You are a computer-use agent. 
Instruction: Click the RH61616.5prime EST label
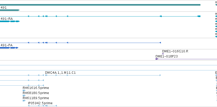click(36, 88)
